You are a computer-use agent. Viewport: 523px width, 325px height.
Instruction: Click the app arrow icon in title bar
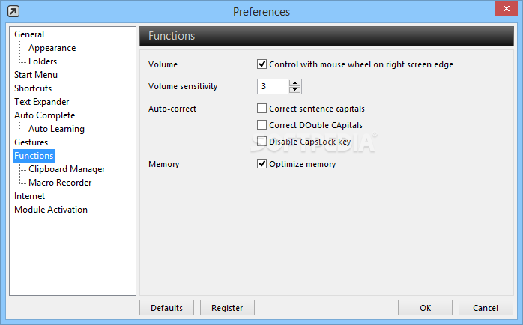coord(13,12)
